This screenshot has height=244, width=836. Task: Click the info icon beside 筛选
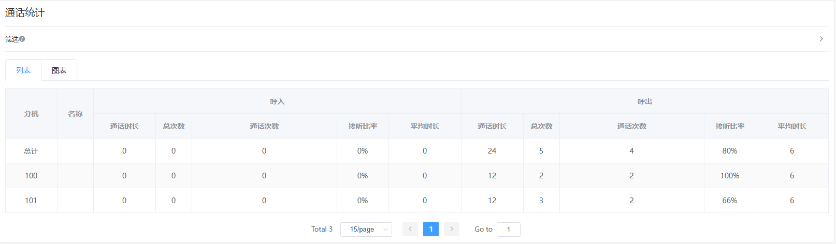[22, 39]
